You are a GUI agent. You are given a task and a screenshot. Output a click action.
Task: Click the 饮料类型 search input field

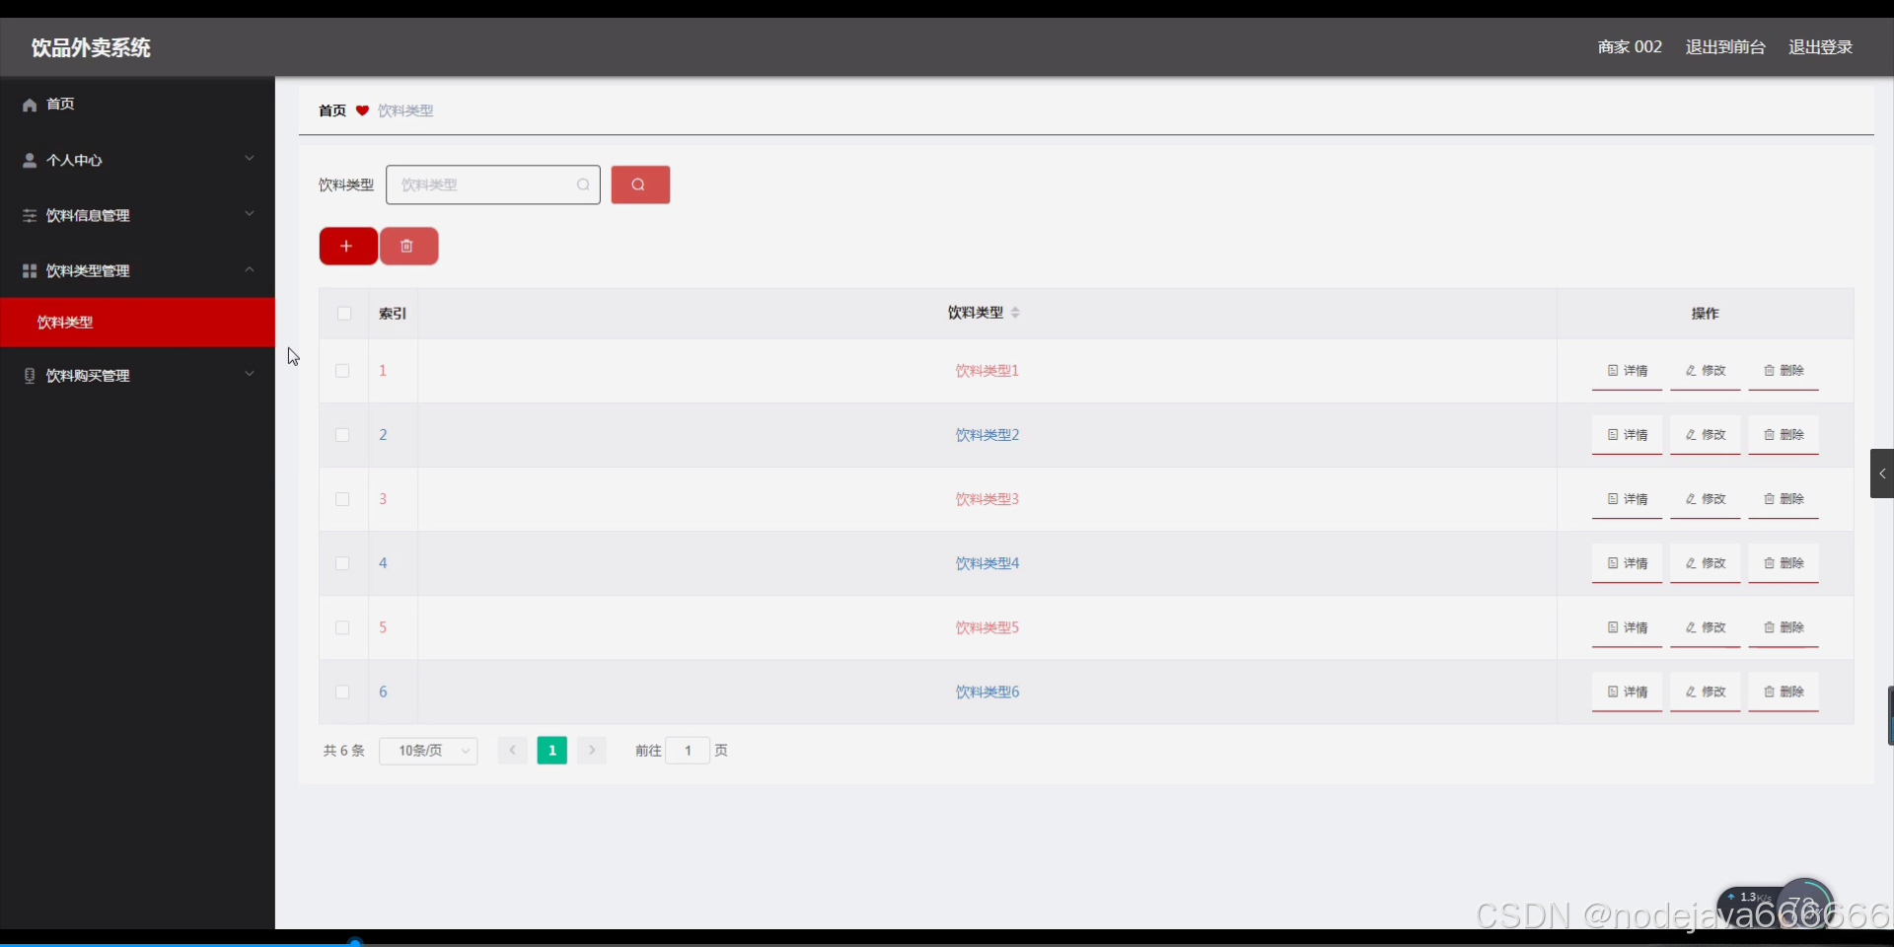[x=492, y=184]
